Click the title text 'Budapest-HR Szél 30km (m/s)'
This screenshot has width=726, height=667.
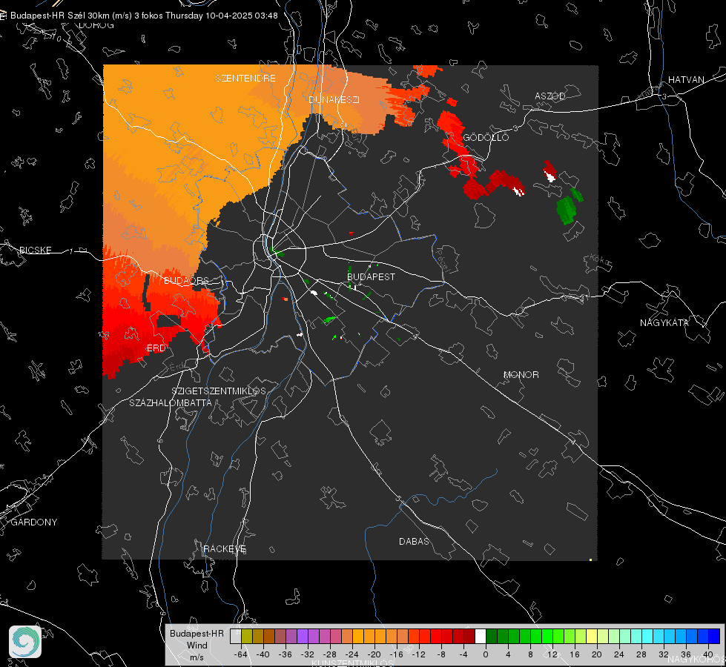tap(71, 16)
